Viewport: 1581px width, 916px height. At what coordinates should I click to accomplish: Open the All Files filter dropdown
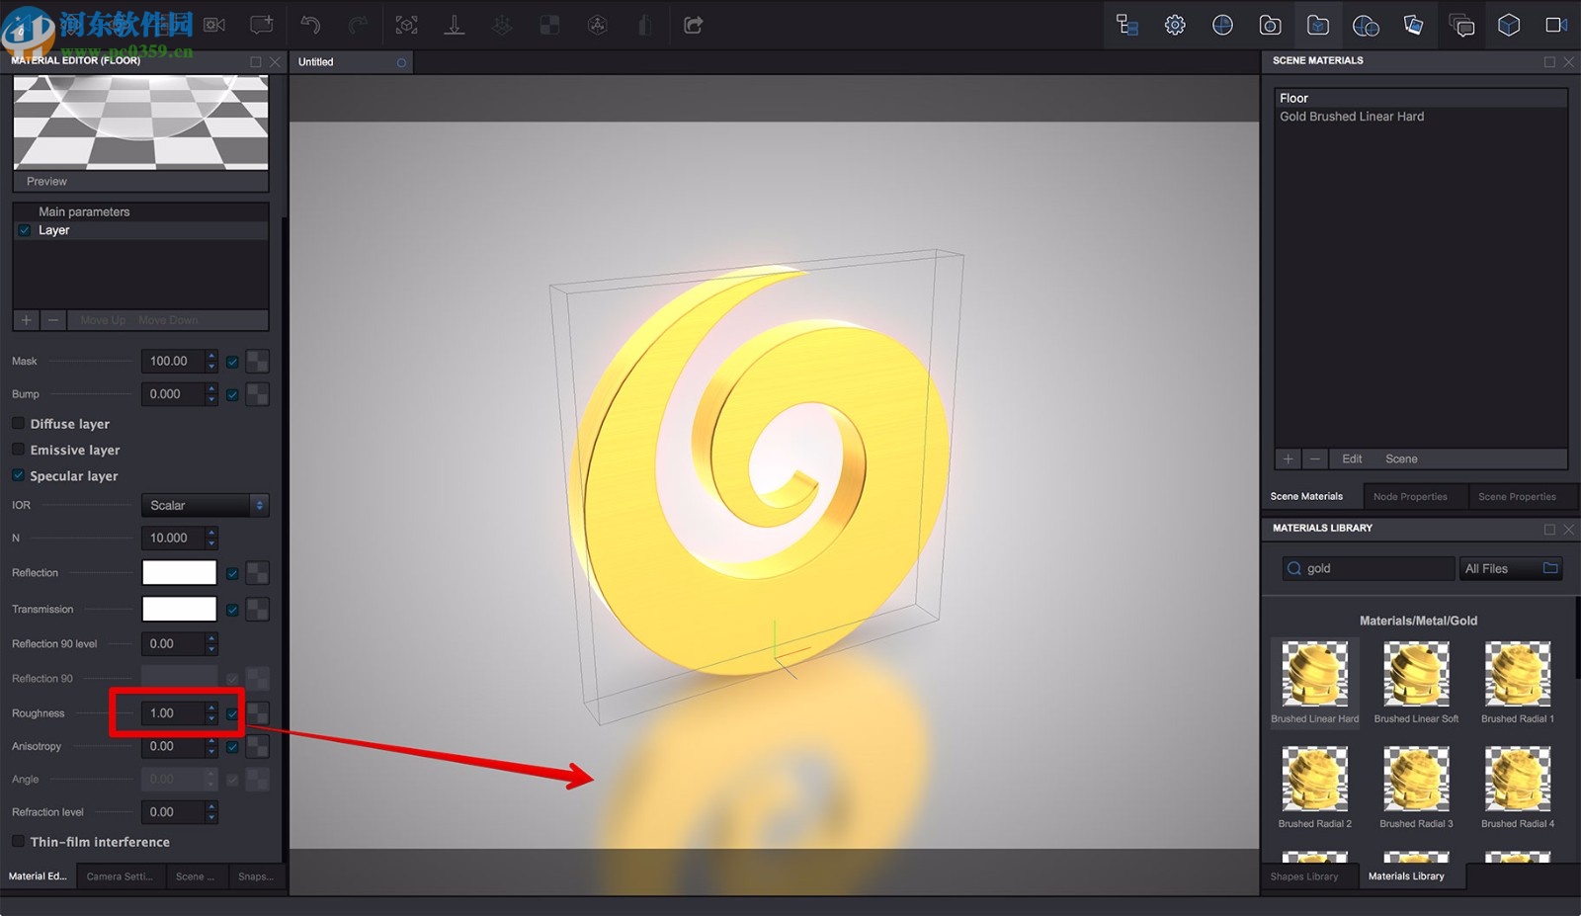pyautogui.click(x=1510, y=568)
